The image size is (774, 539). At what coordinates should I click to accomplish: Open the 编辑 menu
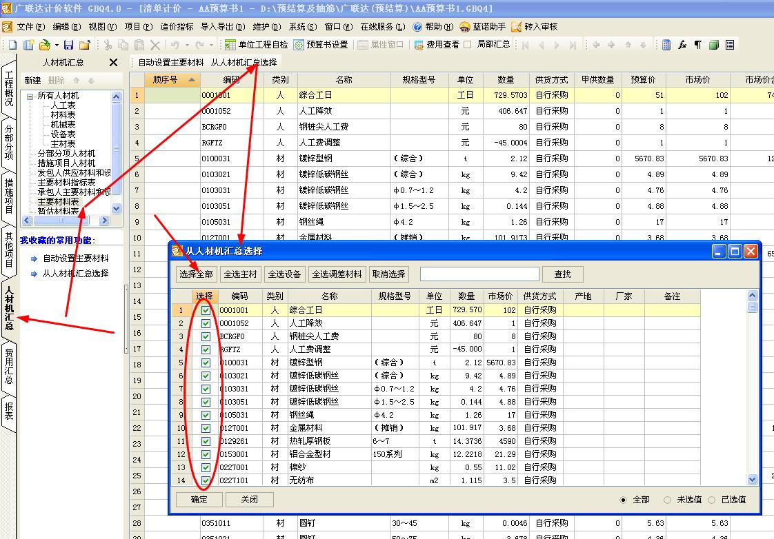[67, 27]
